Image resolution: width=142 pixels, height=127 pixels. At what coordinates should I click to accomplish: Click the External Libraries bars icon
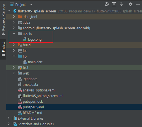point(15,118)
